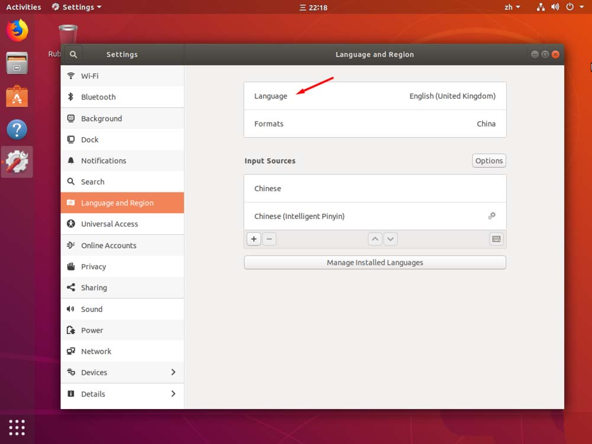Select the Language row showing English United Kingdom

coord(375,96)
